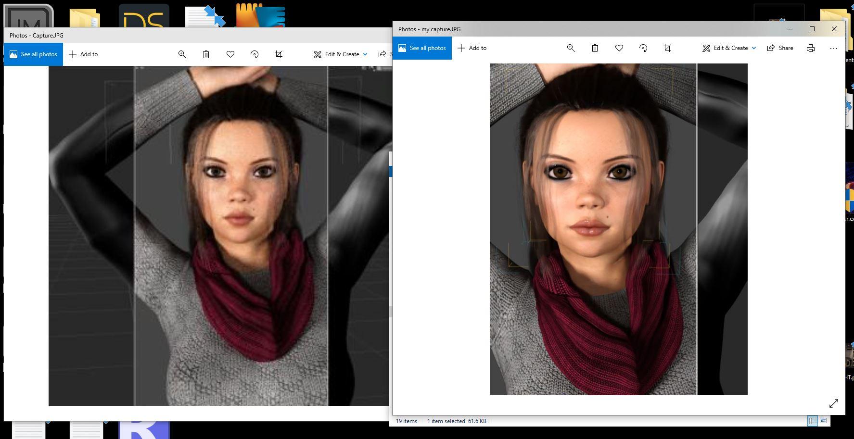Open Edit & Create dropdown in Capture.JPG window
The height and width of the screenshot is (439, 854).
(341, 54)
